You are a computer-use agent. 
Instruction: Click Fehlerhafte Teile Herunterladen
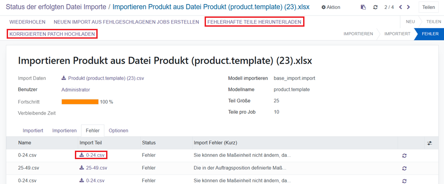[x=255, y=22]
